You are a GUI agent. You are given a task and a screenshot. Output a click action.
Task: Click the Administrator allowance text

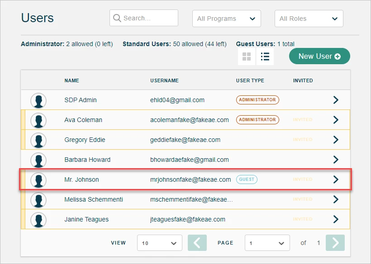[x=67, y=44]
